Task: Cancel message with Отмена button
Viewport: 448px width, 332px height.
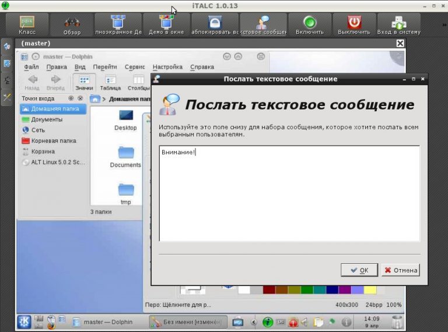Action: (x=401, y=270)
